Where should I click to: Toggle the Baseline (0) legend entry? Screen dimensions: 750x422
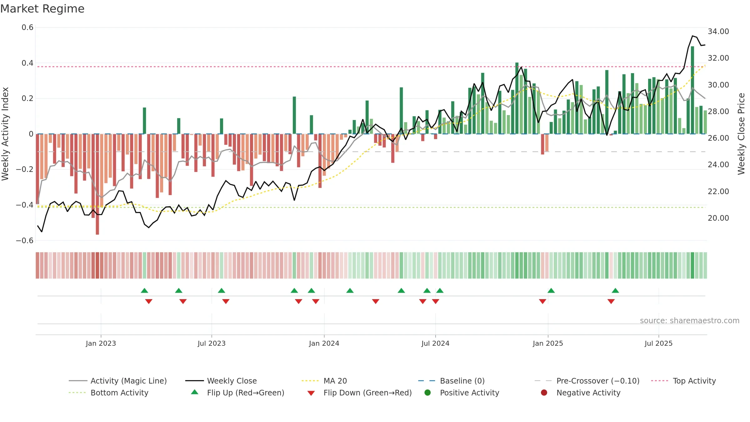[452, 381]
